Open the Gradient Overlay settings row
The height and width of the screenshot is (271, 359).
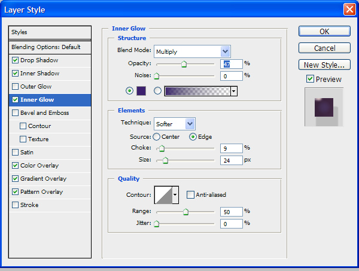coord(50,179)
